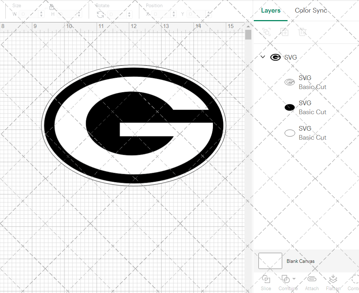359x293 pixels.
Task: Adjust height with stepper arrows
Action: pos(79,14)
